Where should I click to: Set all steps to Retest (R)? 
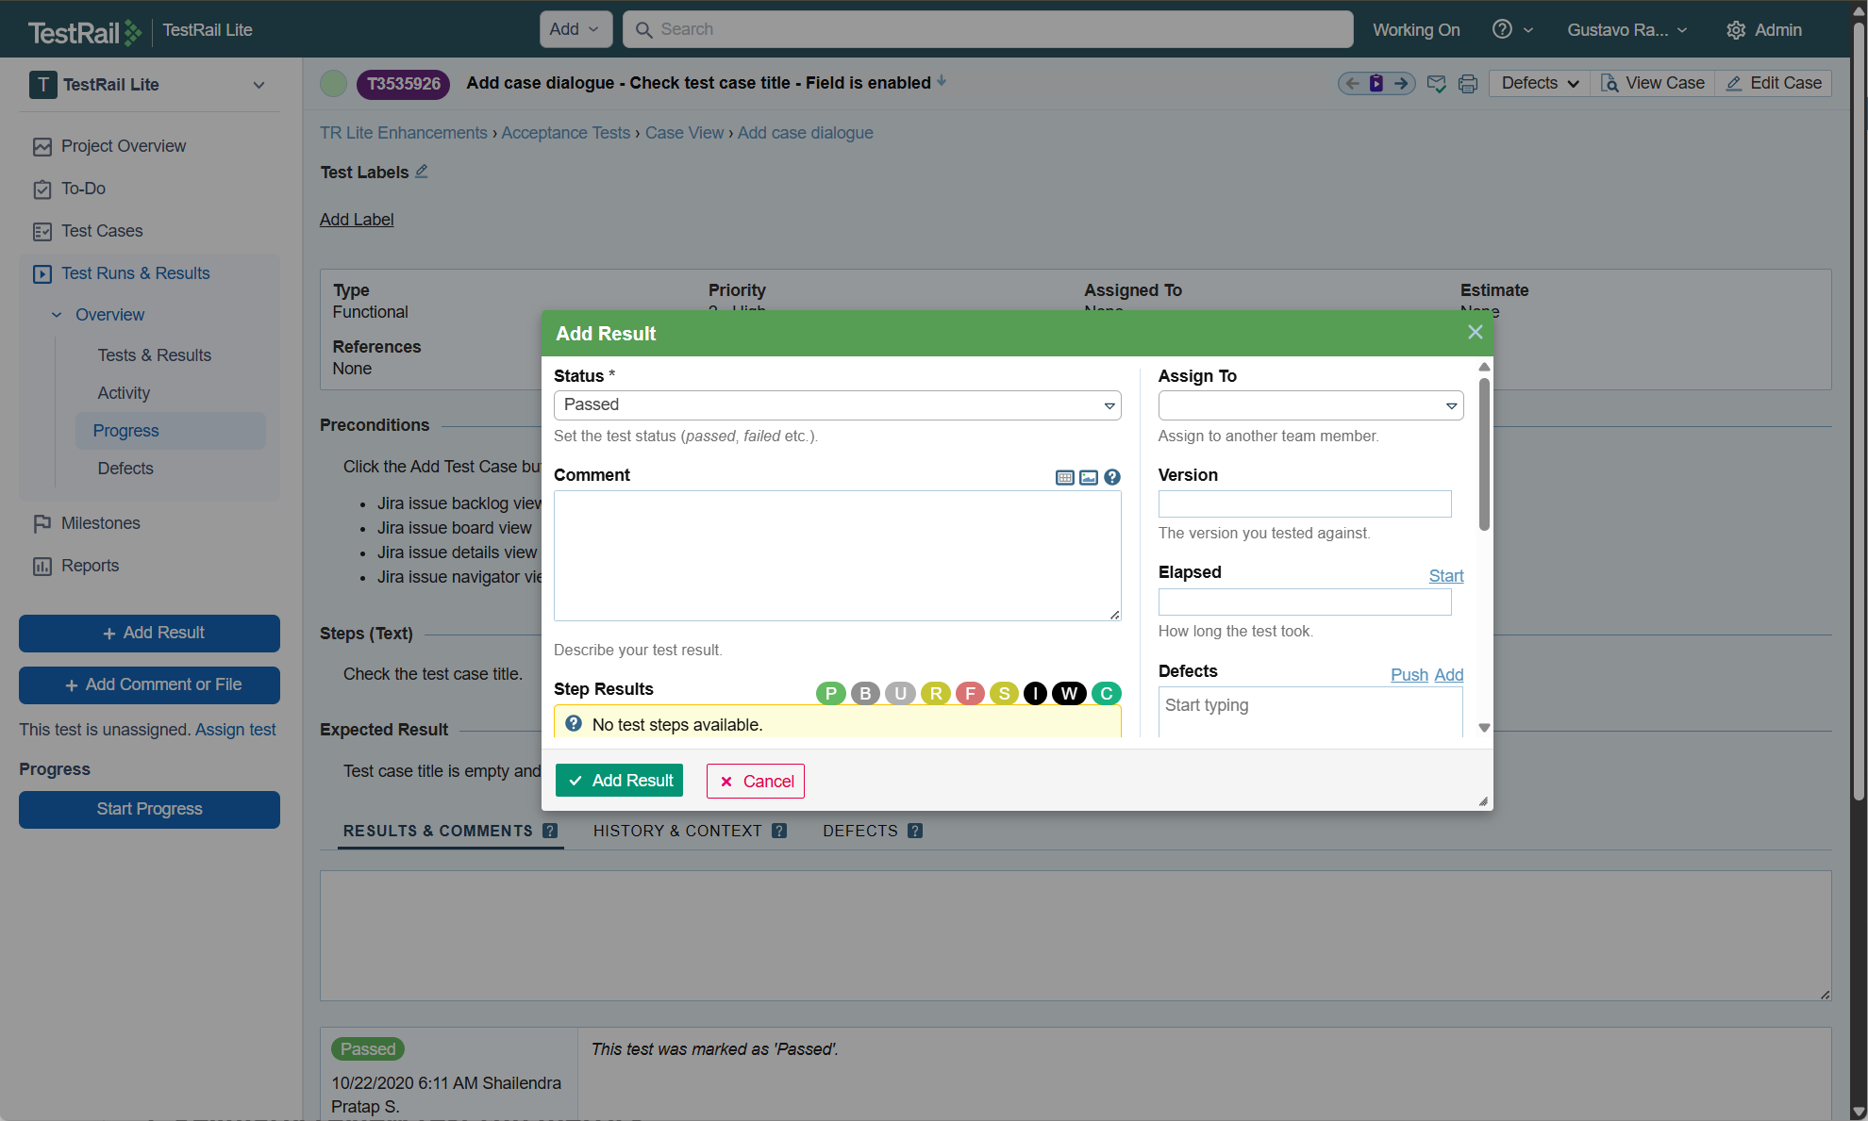[x=935, y=694]
